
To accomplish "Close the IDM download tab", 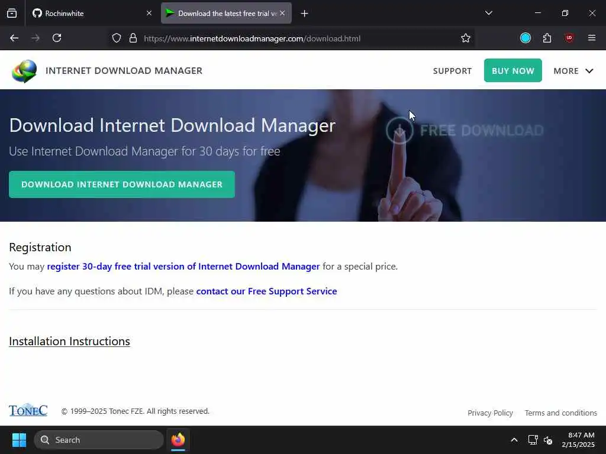I will pos(282,14).
